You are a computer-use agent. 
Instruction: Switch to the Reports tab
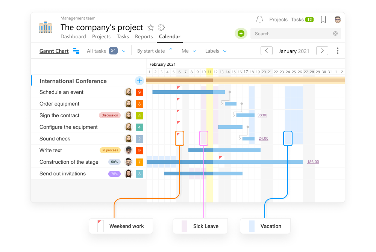point(144,37)
